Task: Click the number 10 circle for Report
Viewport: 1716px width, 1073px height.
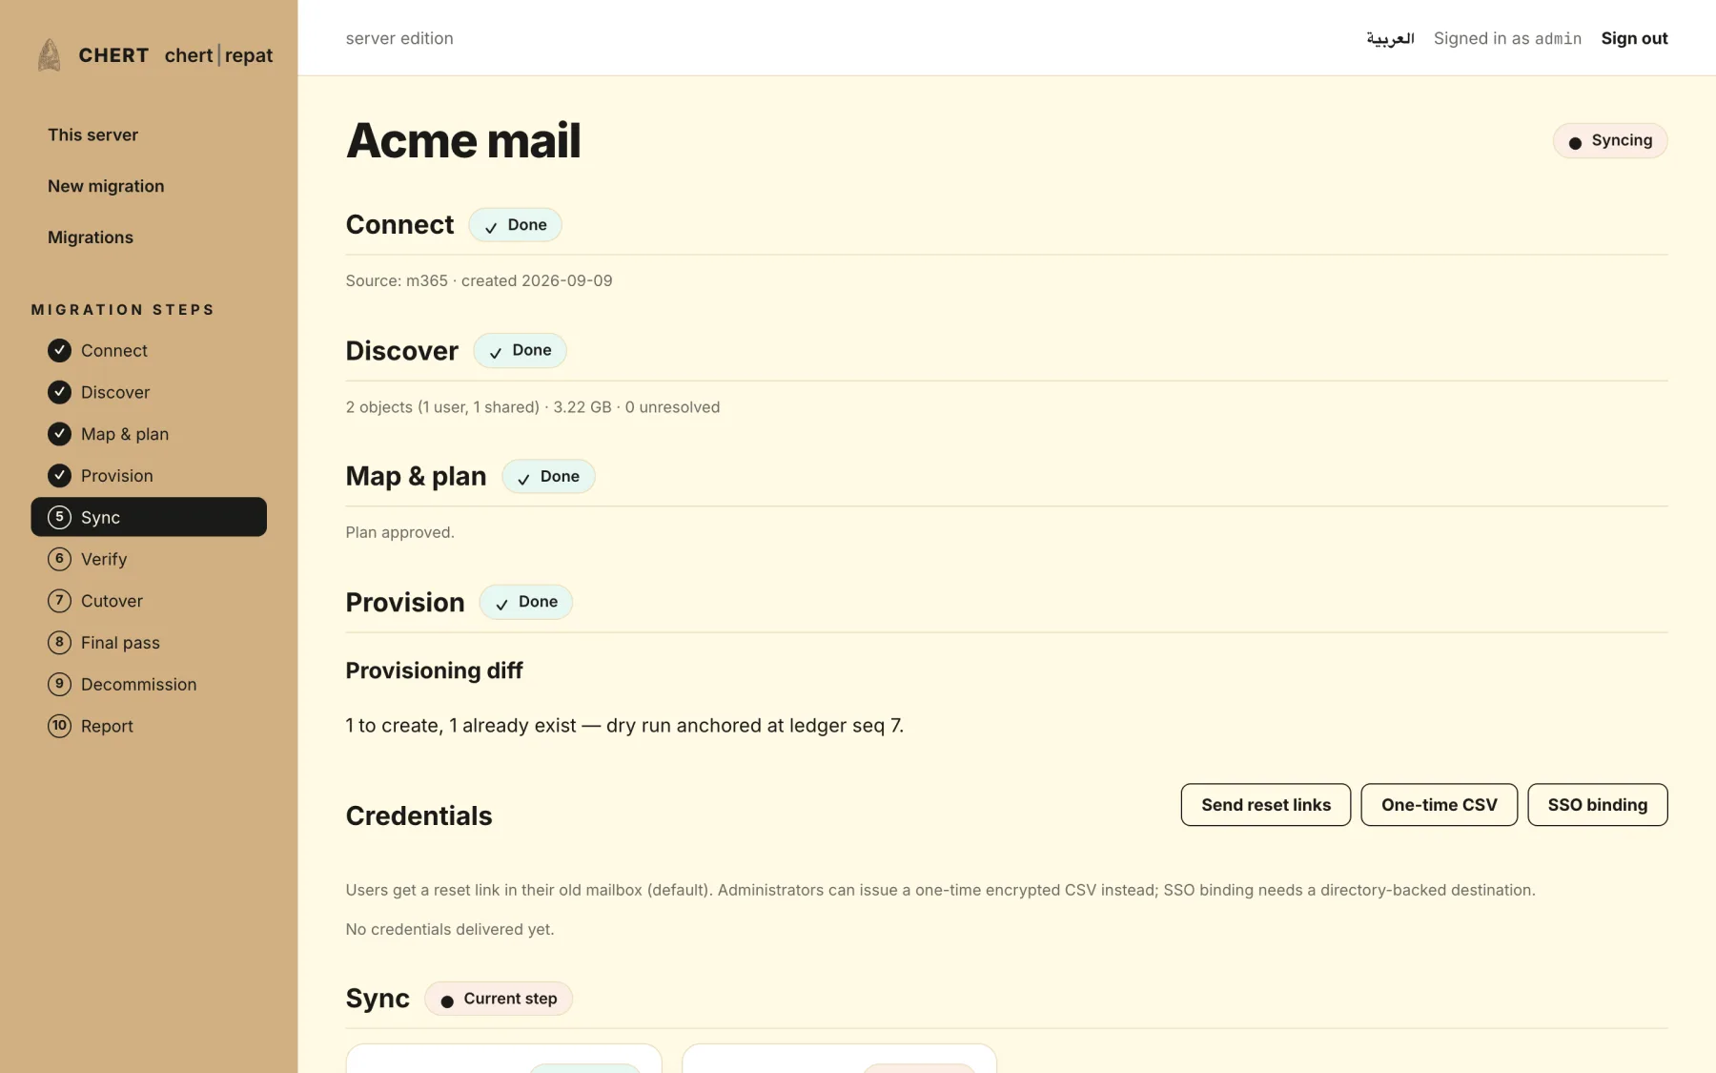Action: (x=59, y=726)
